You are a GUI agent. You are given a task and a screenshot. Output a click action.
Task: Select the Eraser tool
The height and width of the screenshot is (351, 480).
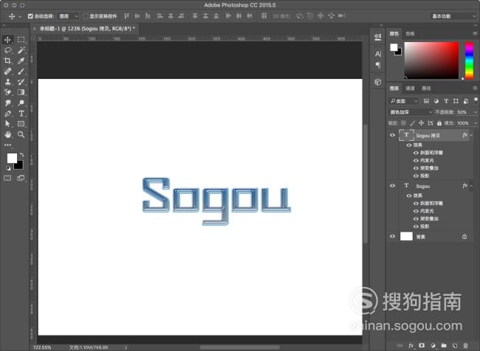pyautogui.click(x=7, y=92)
